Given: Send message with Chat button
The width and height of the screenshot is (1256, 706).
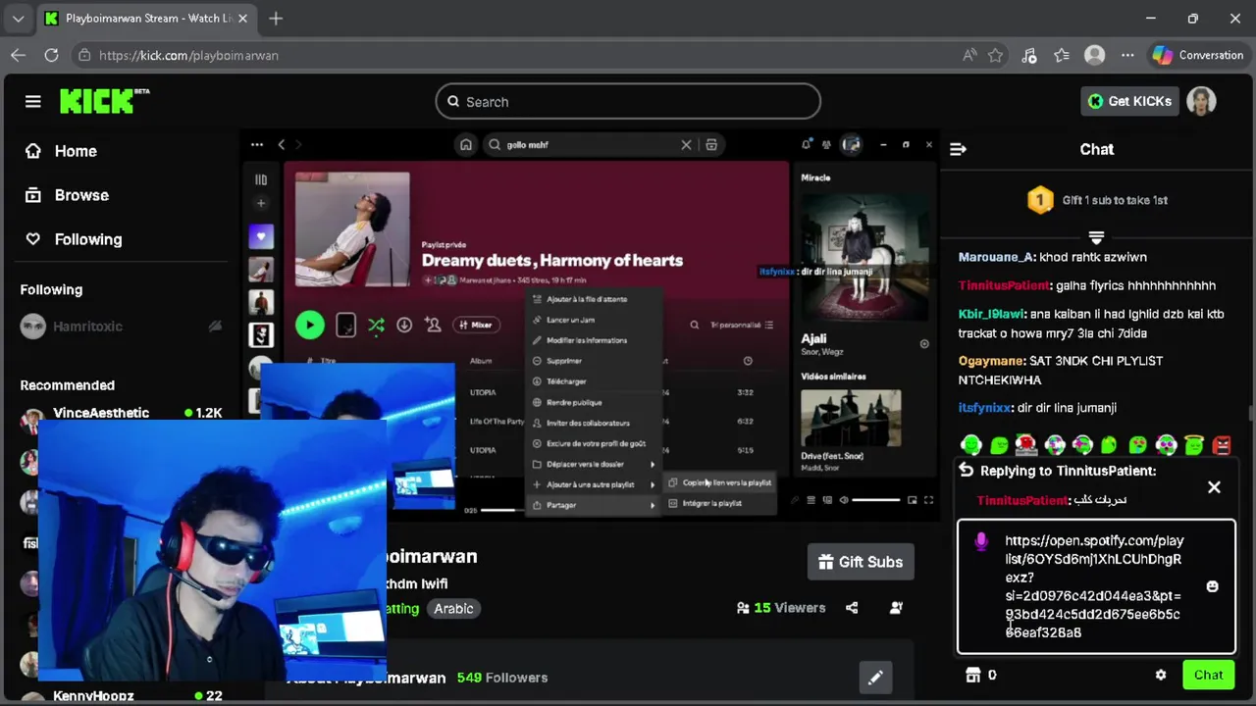Looking at the screenshot, I should [1208, 675].
